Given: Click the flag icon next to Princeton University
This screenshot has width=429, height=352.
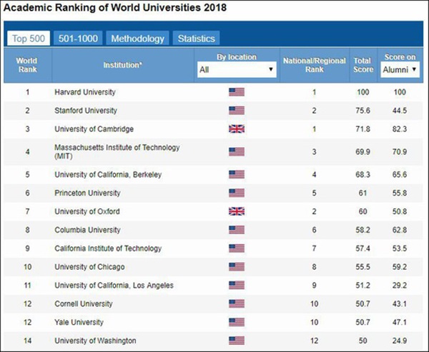Looking at the screenshot, I should [236, 193].
